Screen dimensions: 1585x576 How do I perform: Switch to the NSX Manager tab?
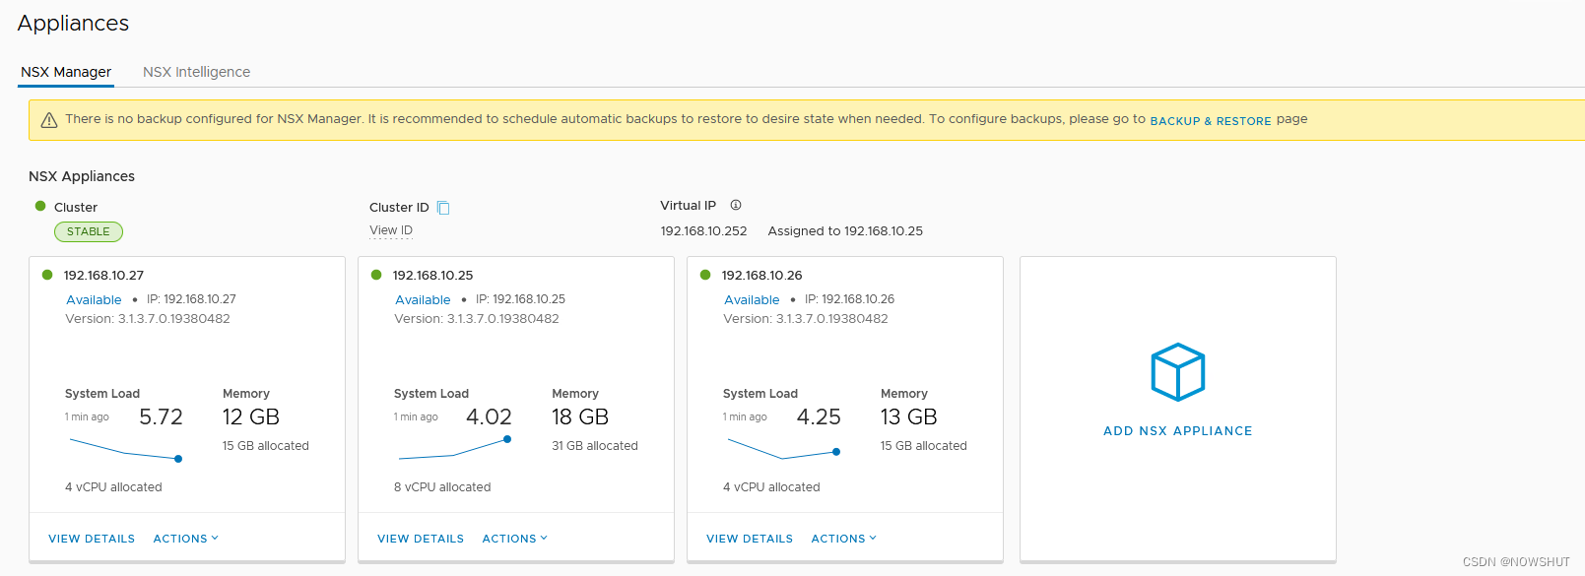pyautogui.click(x=66, y=72)
